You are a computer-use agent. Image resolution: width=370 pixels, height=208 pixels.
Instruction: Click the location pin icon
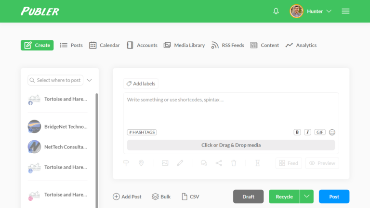[141, 163]
